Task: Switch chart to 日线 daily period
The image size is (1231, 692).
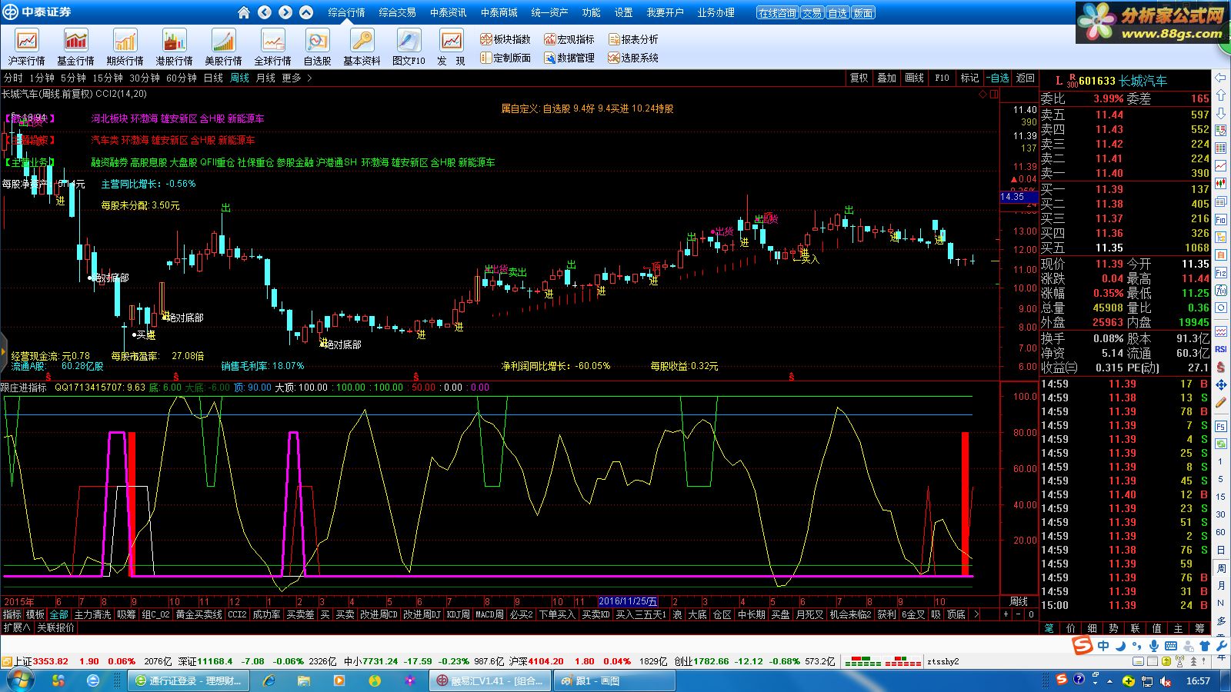Action: pos(213,78)
